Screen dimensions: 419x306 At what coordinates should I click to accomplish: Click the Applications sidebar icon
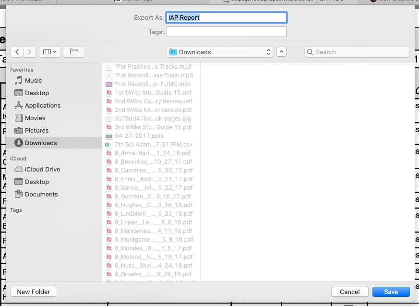18,105
